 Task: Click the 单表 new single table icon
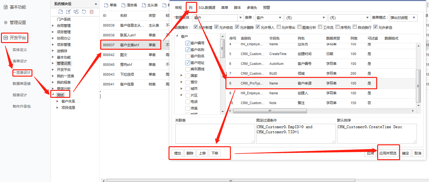pyautogui.click(x=106, y=5)
